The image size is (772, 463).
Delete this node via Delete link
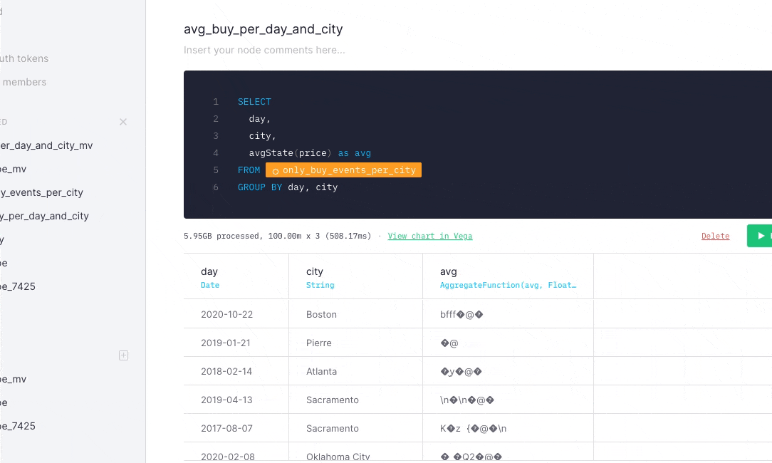715,236
